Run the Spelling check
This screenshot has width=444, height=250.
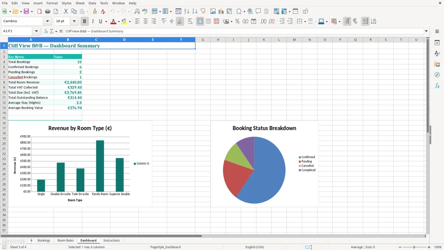pos(145,11)
